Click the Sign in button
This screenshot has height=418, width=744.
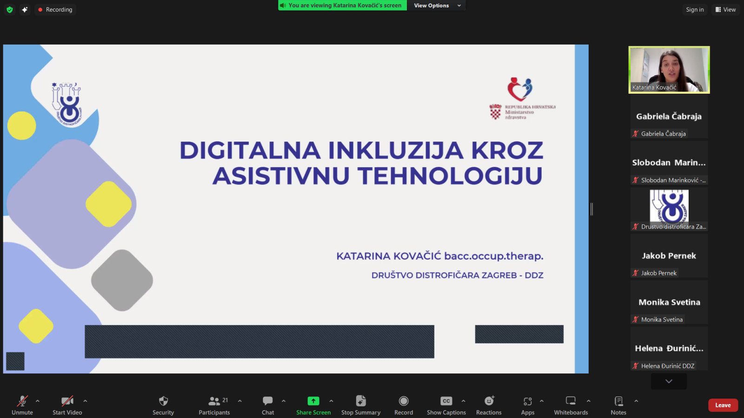695,9
